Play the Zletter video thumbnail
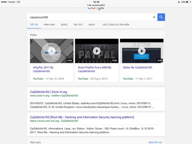 (142, 51)
